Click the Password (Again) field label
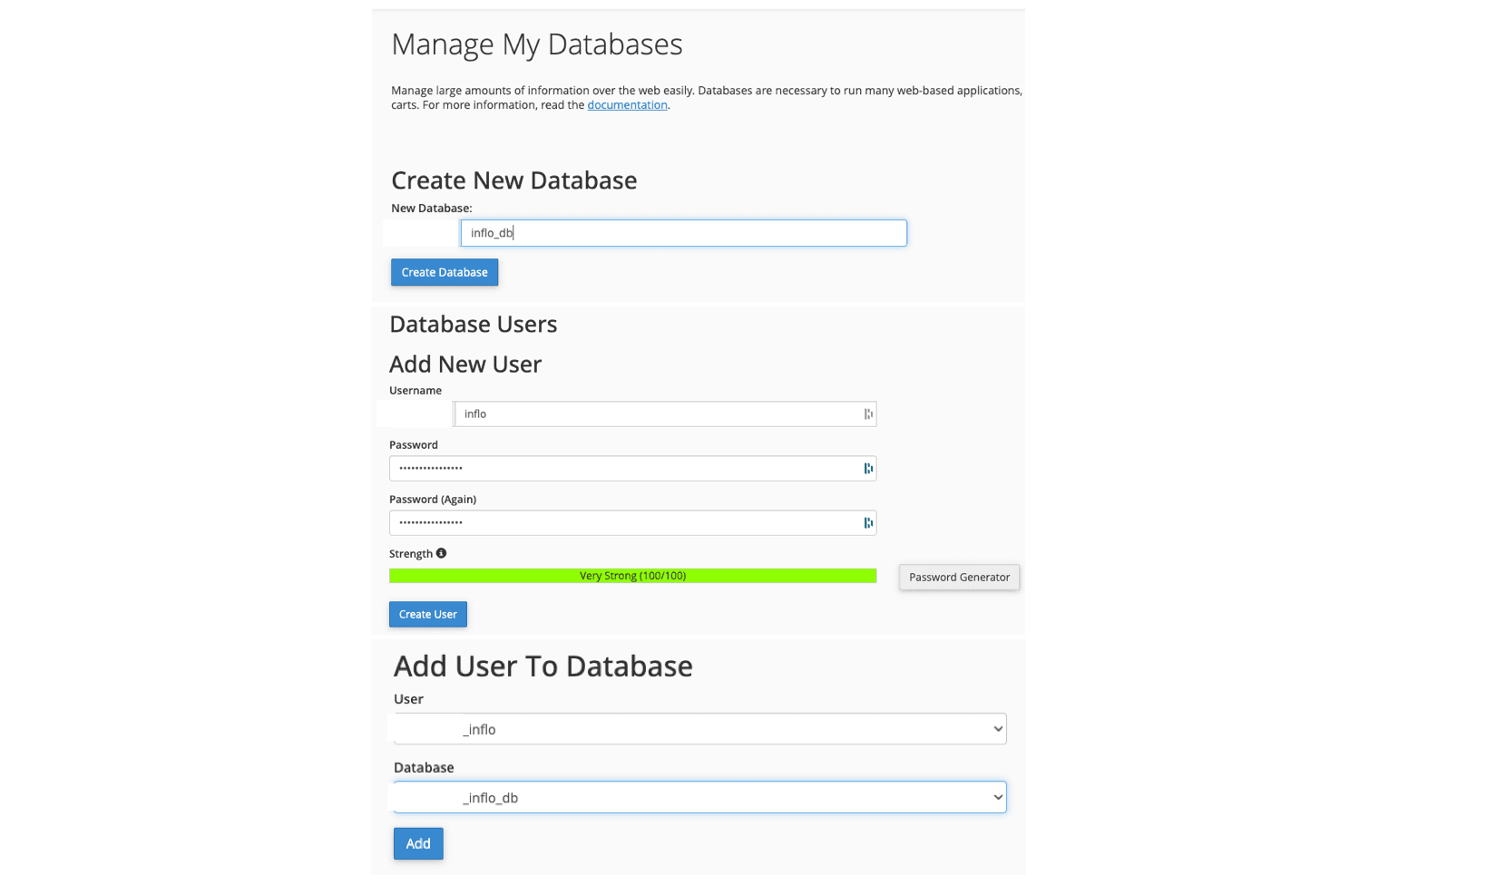The image size is (1496, 885). [432, 500]
